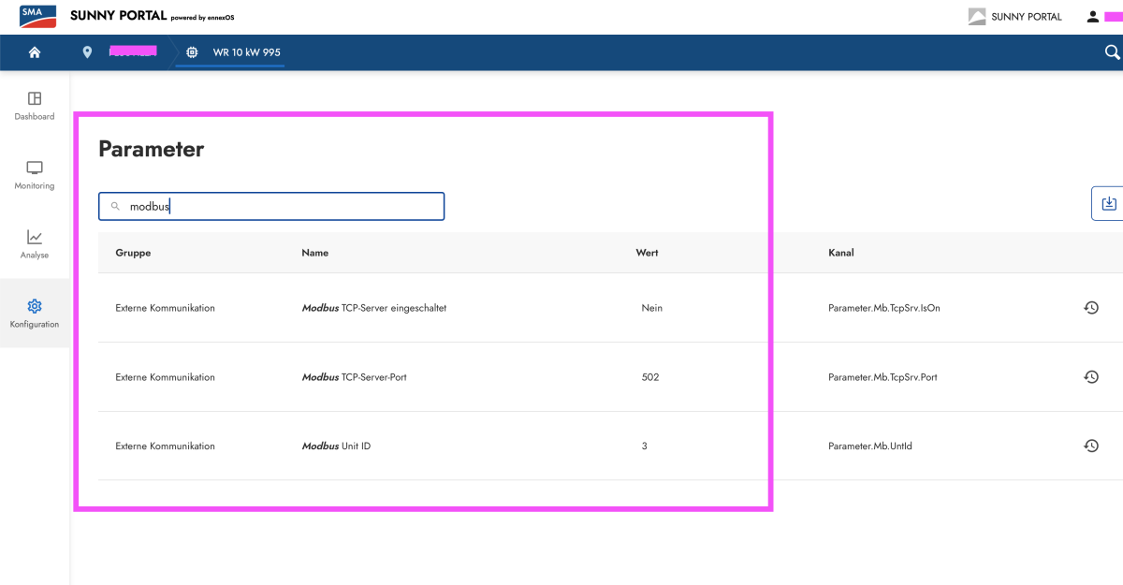1123x585 pixels.
Task: Click the value 502
Action: point(650,377)
